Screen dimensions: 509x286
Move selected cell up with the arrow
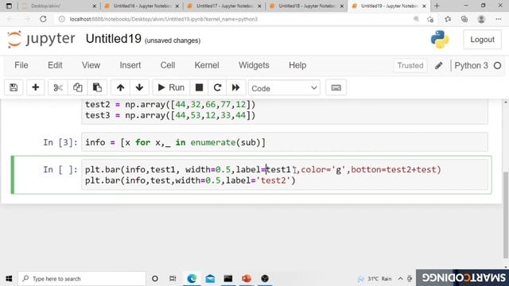pos(120,87)
